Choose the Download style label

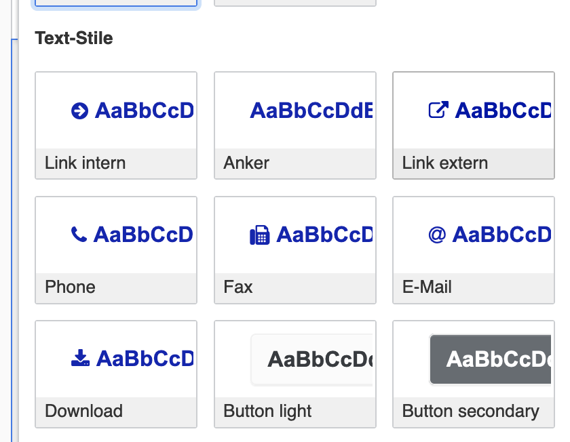[83, 411]
